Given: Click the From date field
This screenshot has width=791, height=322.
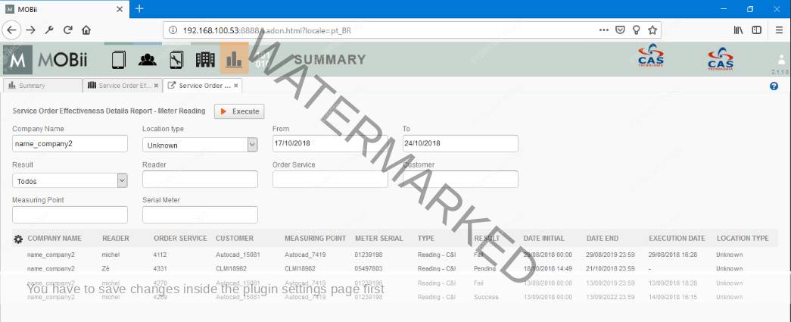Looking at the screenshot, I should click(329, 144).
